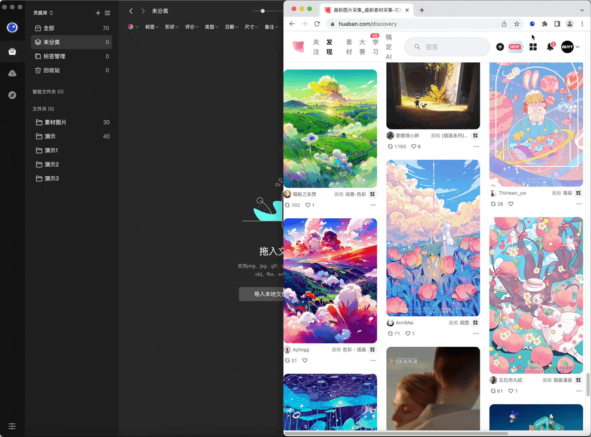
Task: Click the Huaban 搜索 search field
Action: pos(447,47)
